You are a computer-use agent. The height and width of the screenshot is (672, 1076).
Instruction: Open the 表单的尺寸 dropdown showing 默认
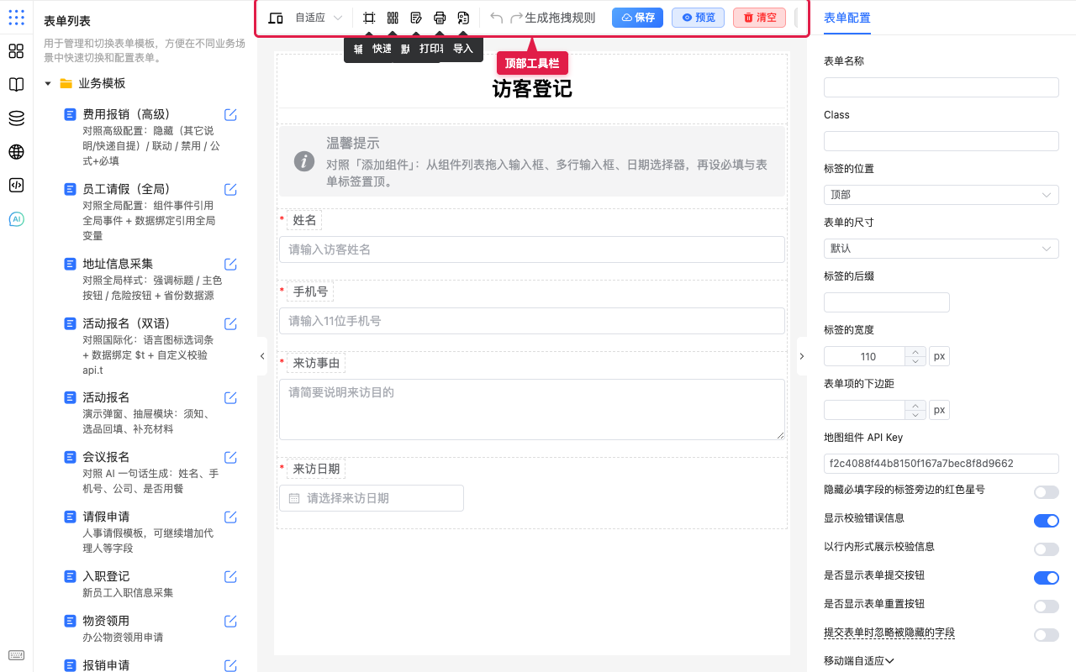pyautogui.click(x=941, y=249)
